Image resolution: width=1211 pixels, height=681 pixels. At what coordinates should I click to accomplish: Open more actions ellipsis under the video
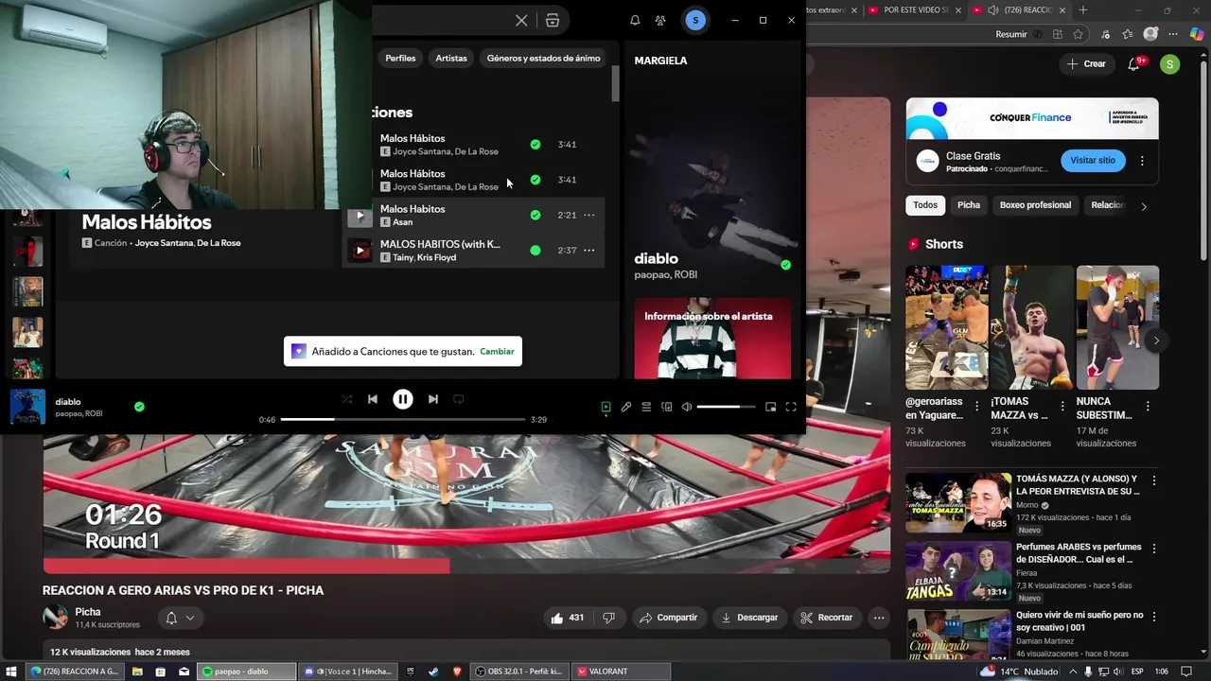[879, 618]
